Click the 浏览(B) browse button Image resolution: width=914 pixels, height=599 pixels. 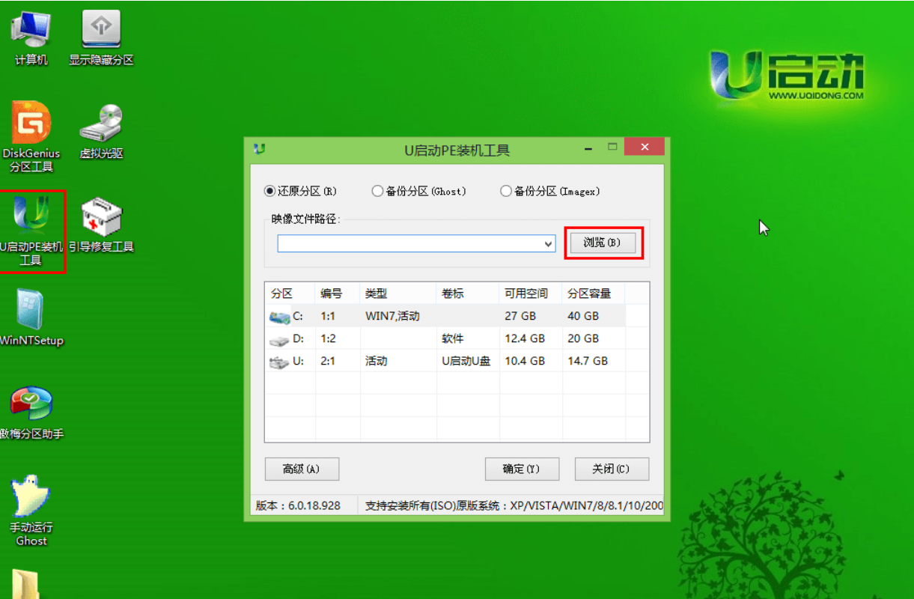coord(603,243)
